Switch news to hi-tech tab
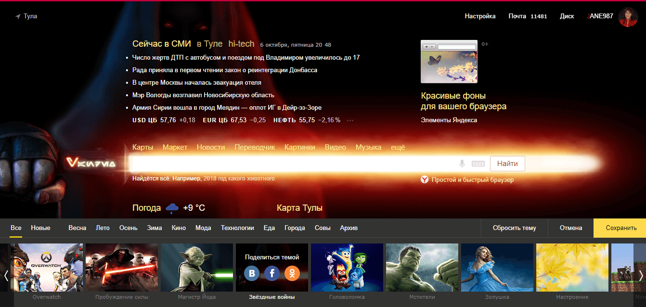The width and height of the screenshot is (646, 307). [x=241, y=44]
